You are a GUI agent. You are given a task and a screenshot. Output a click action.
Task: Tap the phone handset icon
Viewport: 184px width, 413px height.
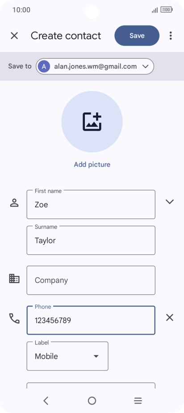click(x=14, y=318)
